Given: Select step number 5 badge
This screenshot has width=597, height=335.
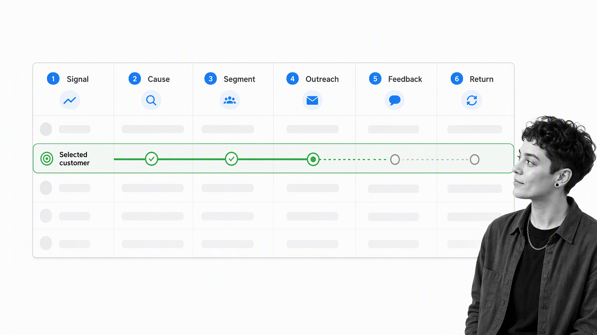Looking at the screenshot, I should pos(375,79).
